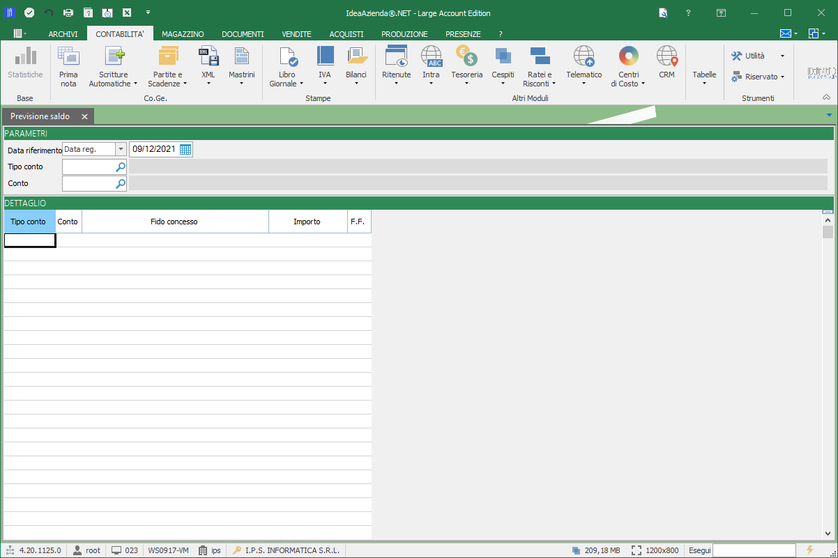
Task: Click the Fido concesso column header
Action: point(175,222)
